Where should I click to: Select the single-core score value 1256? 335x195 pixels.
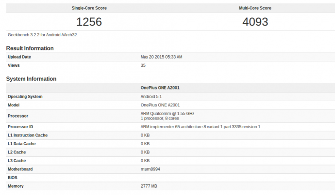[89, 22]
